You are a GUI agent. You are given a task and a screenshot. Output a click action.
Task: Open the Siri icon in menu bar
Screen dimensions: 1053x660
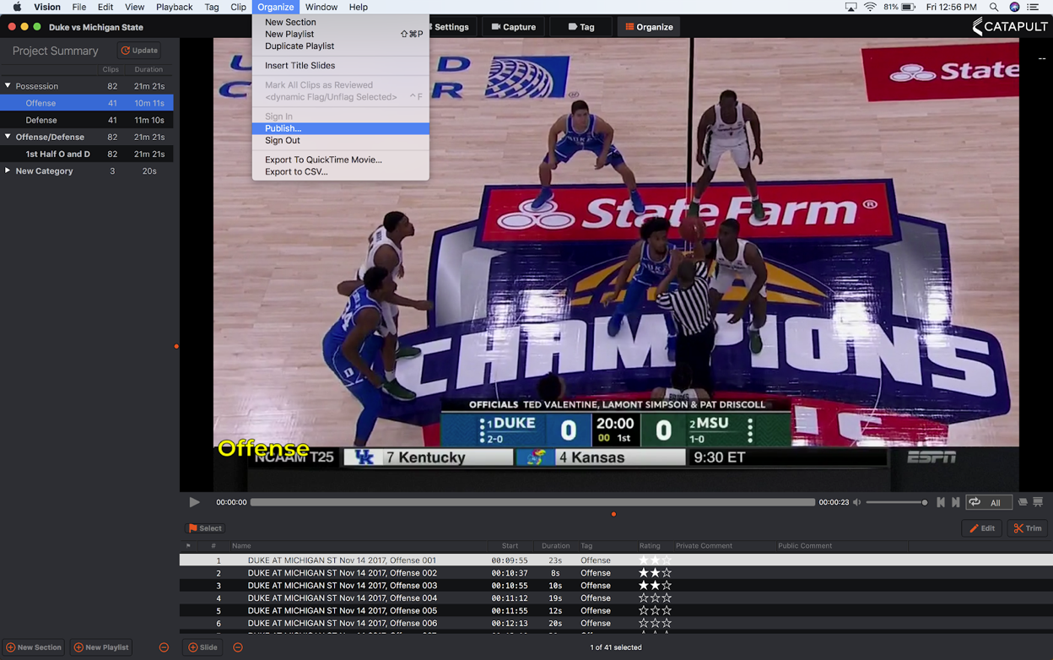click(1014, 7)
